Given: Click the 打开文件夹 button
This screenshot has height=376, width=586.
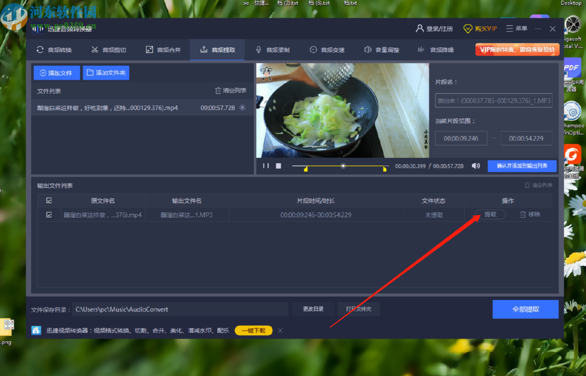Looking at the screenshot, I should click(358, 309).
